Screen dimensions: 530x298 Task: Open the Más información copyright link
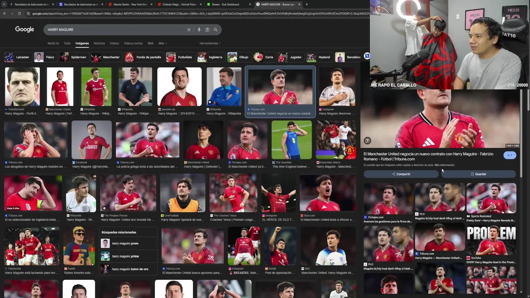pos(444,165)
